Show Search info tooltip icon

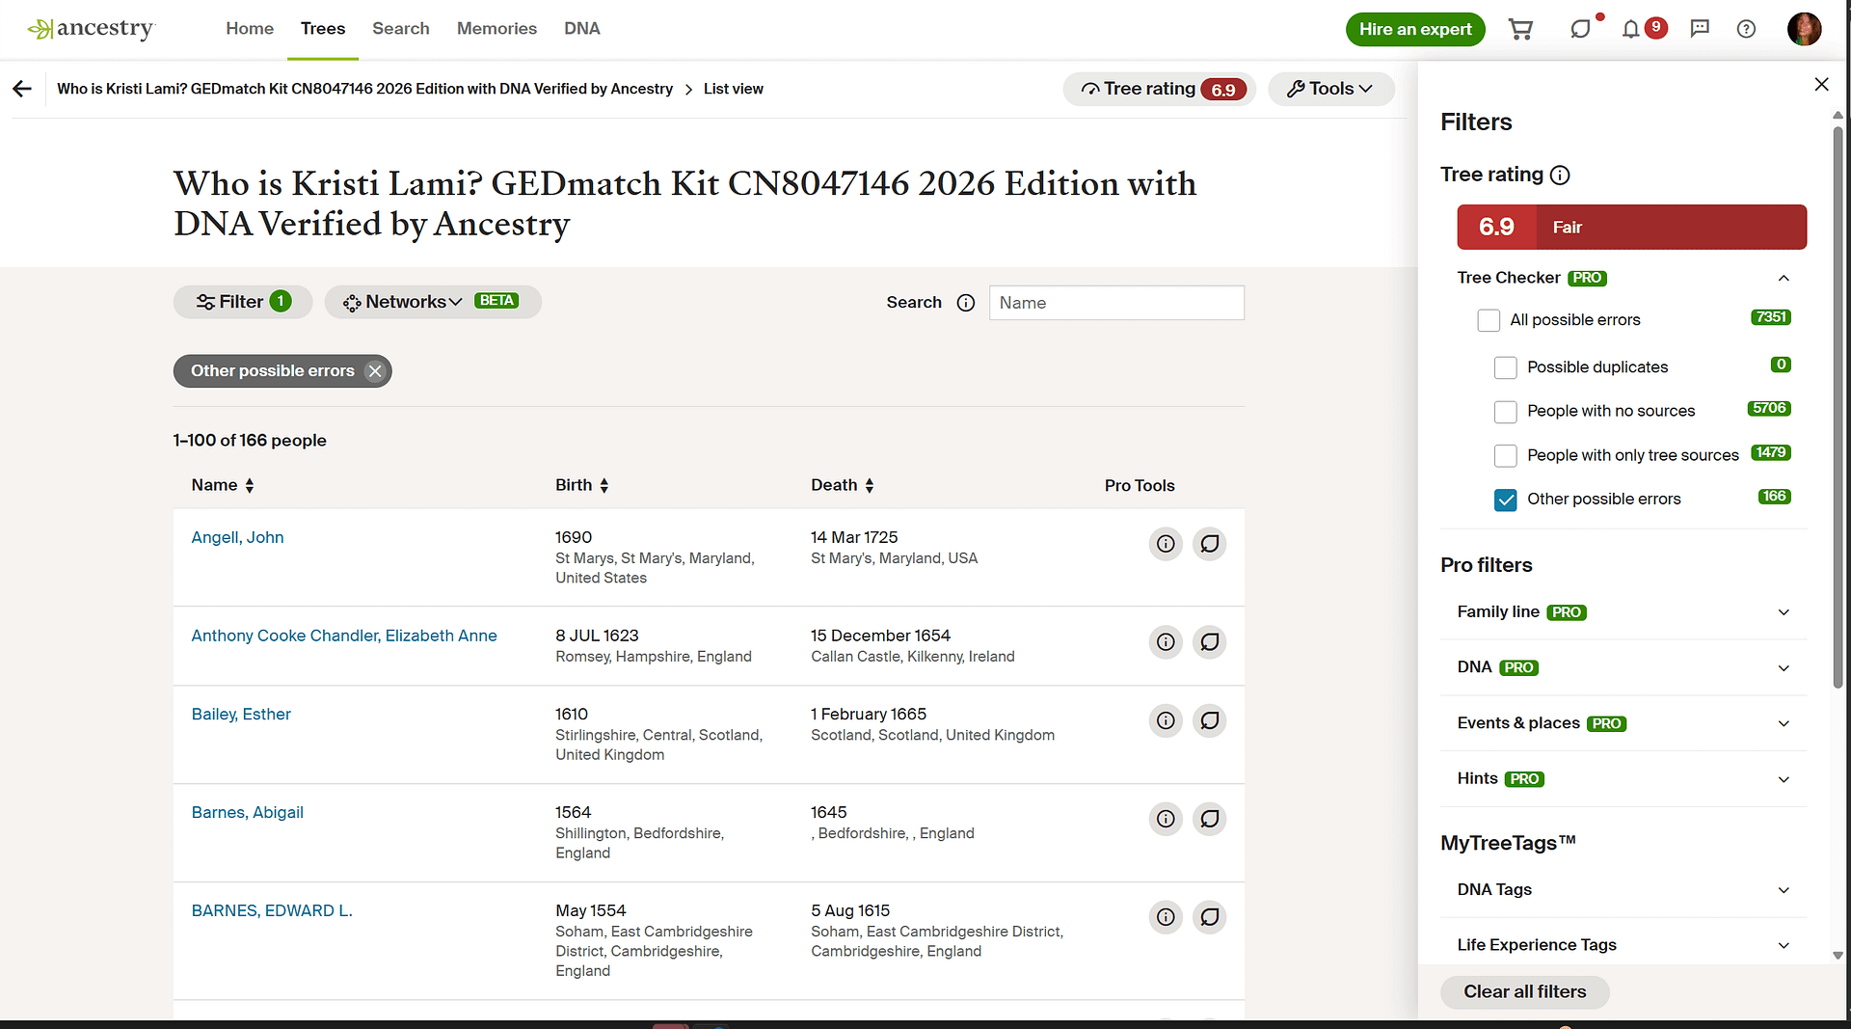coord(966,303)
